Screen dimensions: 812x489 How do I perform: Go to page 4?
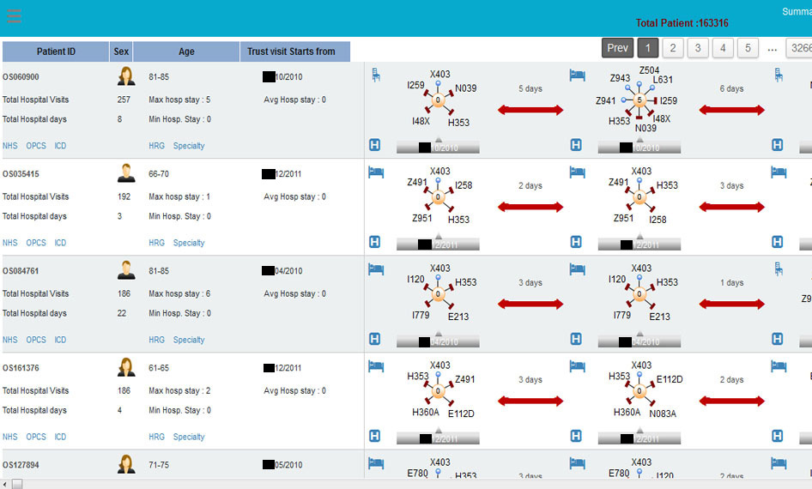click(723, 48)
